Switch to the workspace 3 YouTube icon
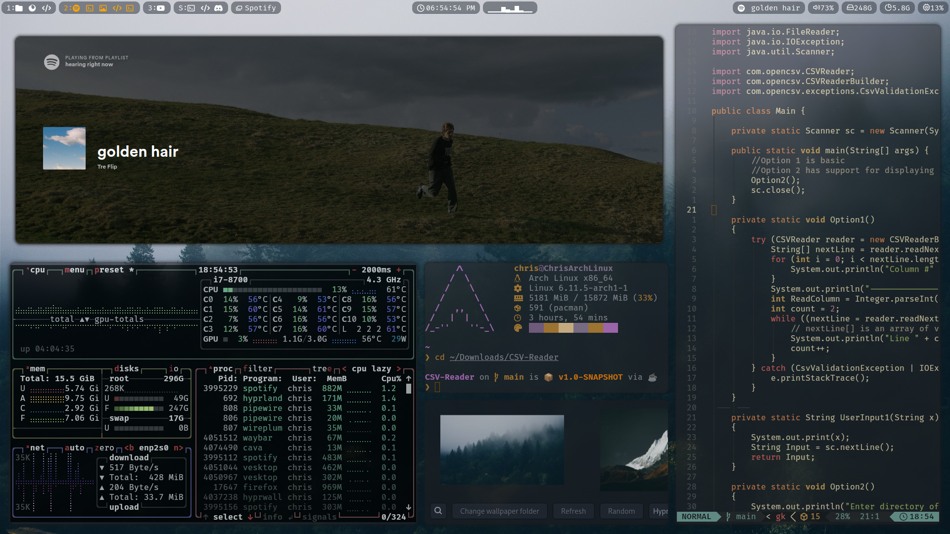The height and width of the screenshot is (534, 950). click(x=161, y=8)
